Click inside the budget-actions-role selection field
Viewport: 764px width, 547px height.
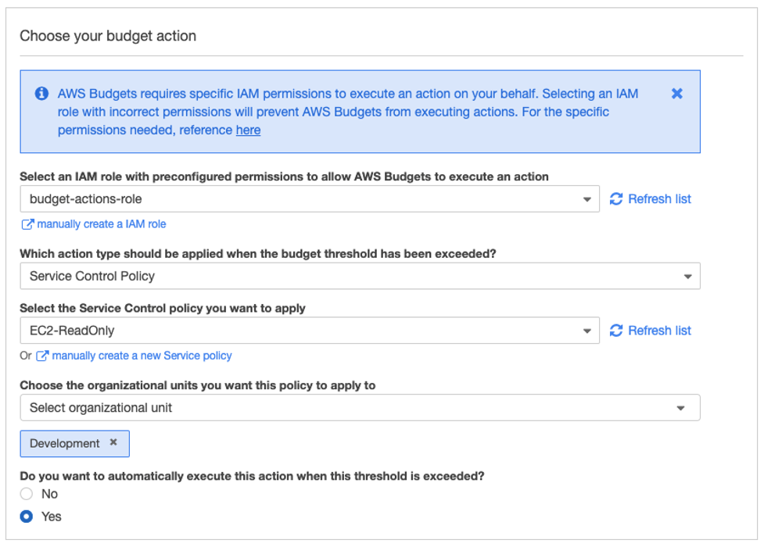click(x=235, y=199)
